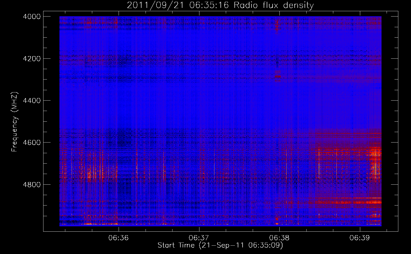Select the 4000 frequency axis label
The width and height of the screenshot is (411, 254).
(x=32, y=17)
